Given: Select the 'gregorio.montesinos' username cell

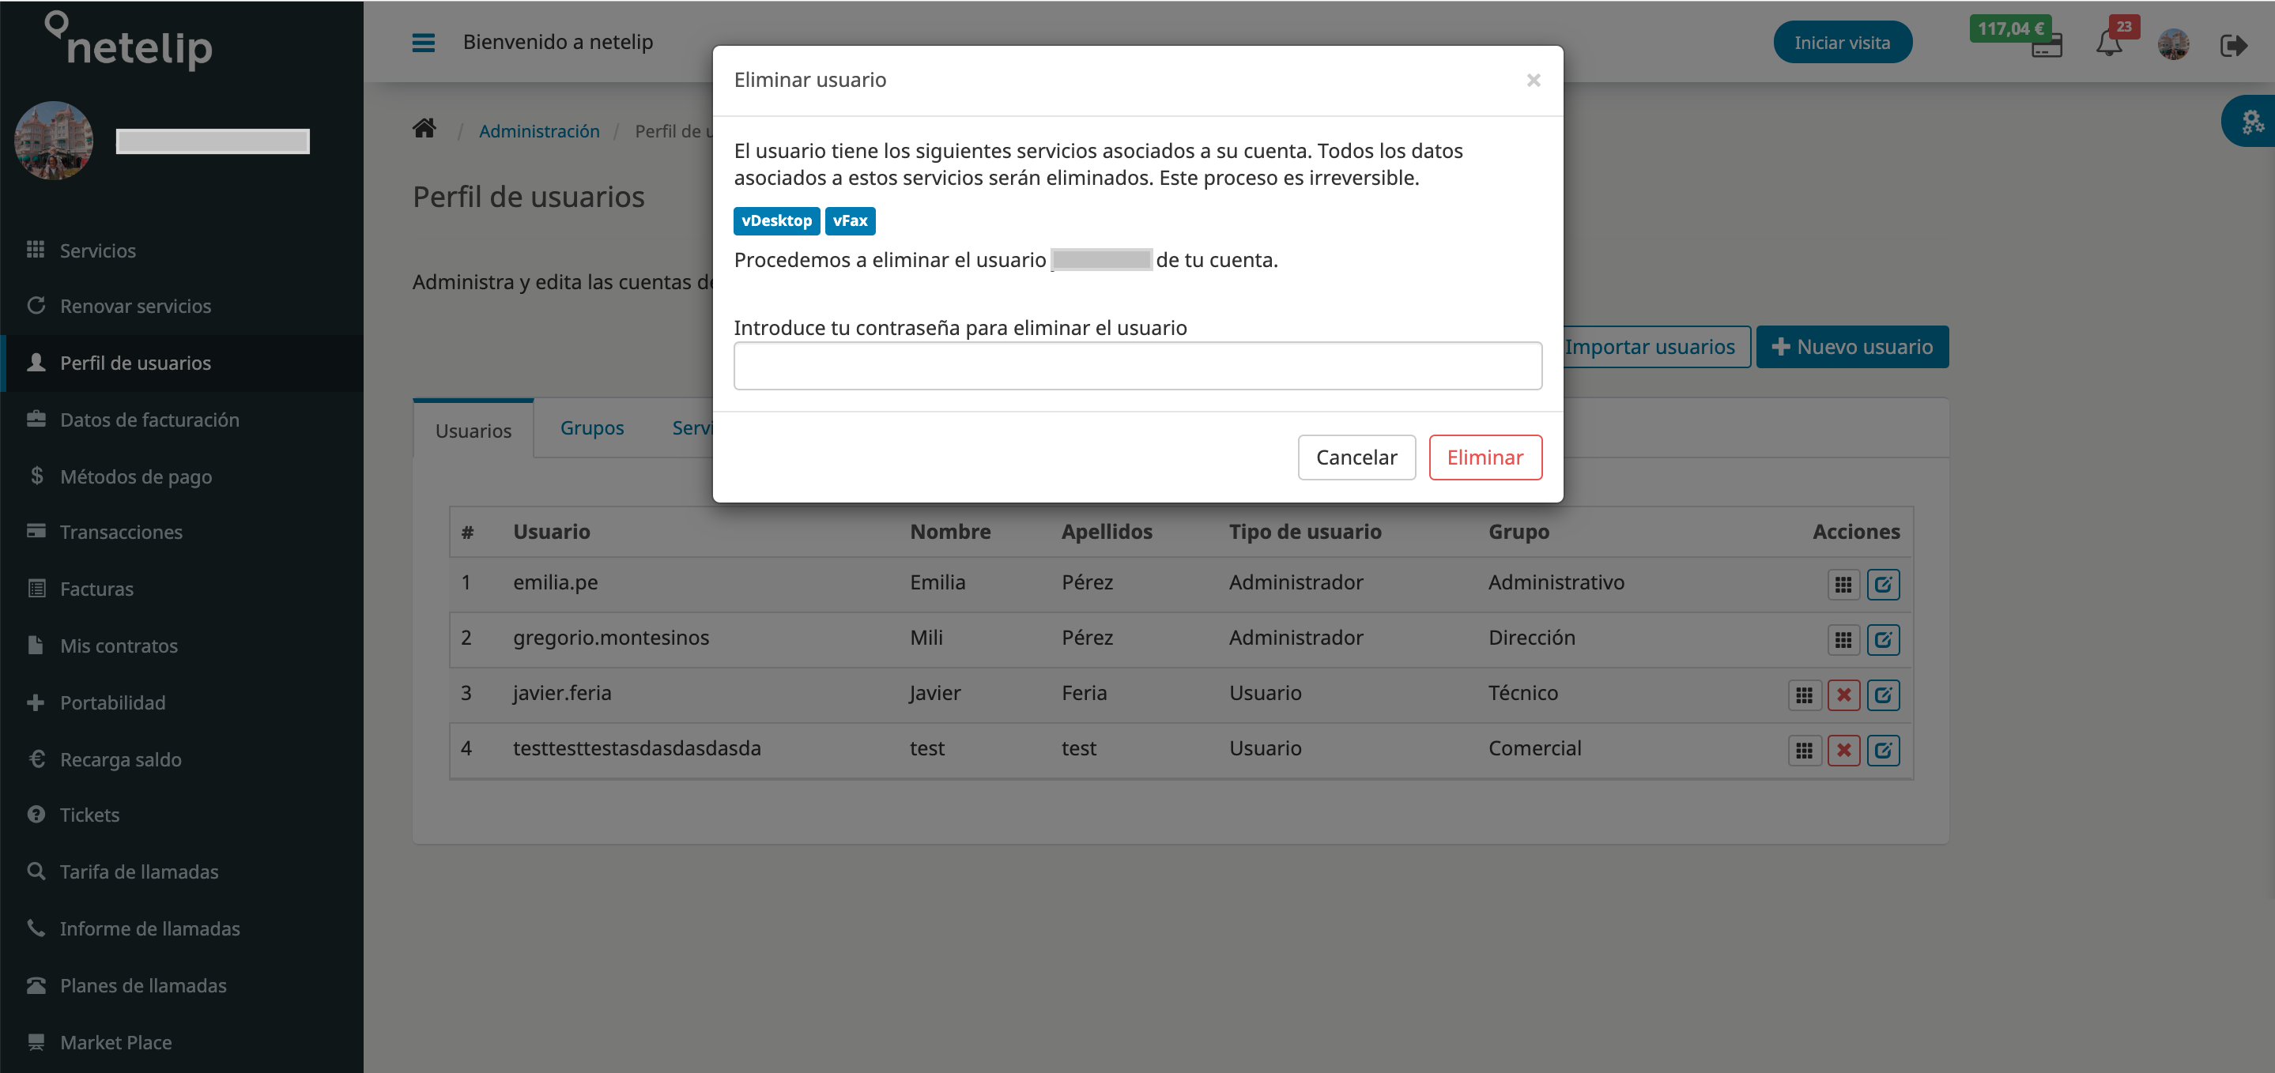Looking at the screenshot, I should pyautogui.click(x=610, y=638).
